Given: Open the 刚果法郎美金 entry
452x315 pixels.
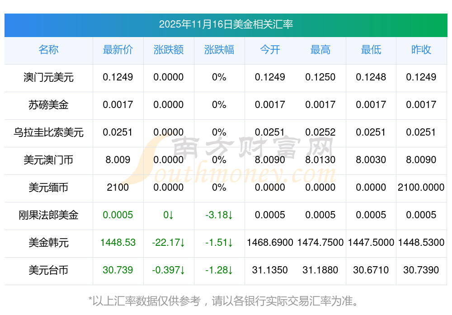Looking at the screenshot, I should click(x=48, y=215).
